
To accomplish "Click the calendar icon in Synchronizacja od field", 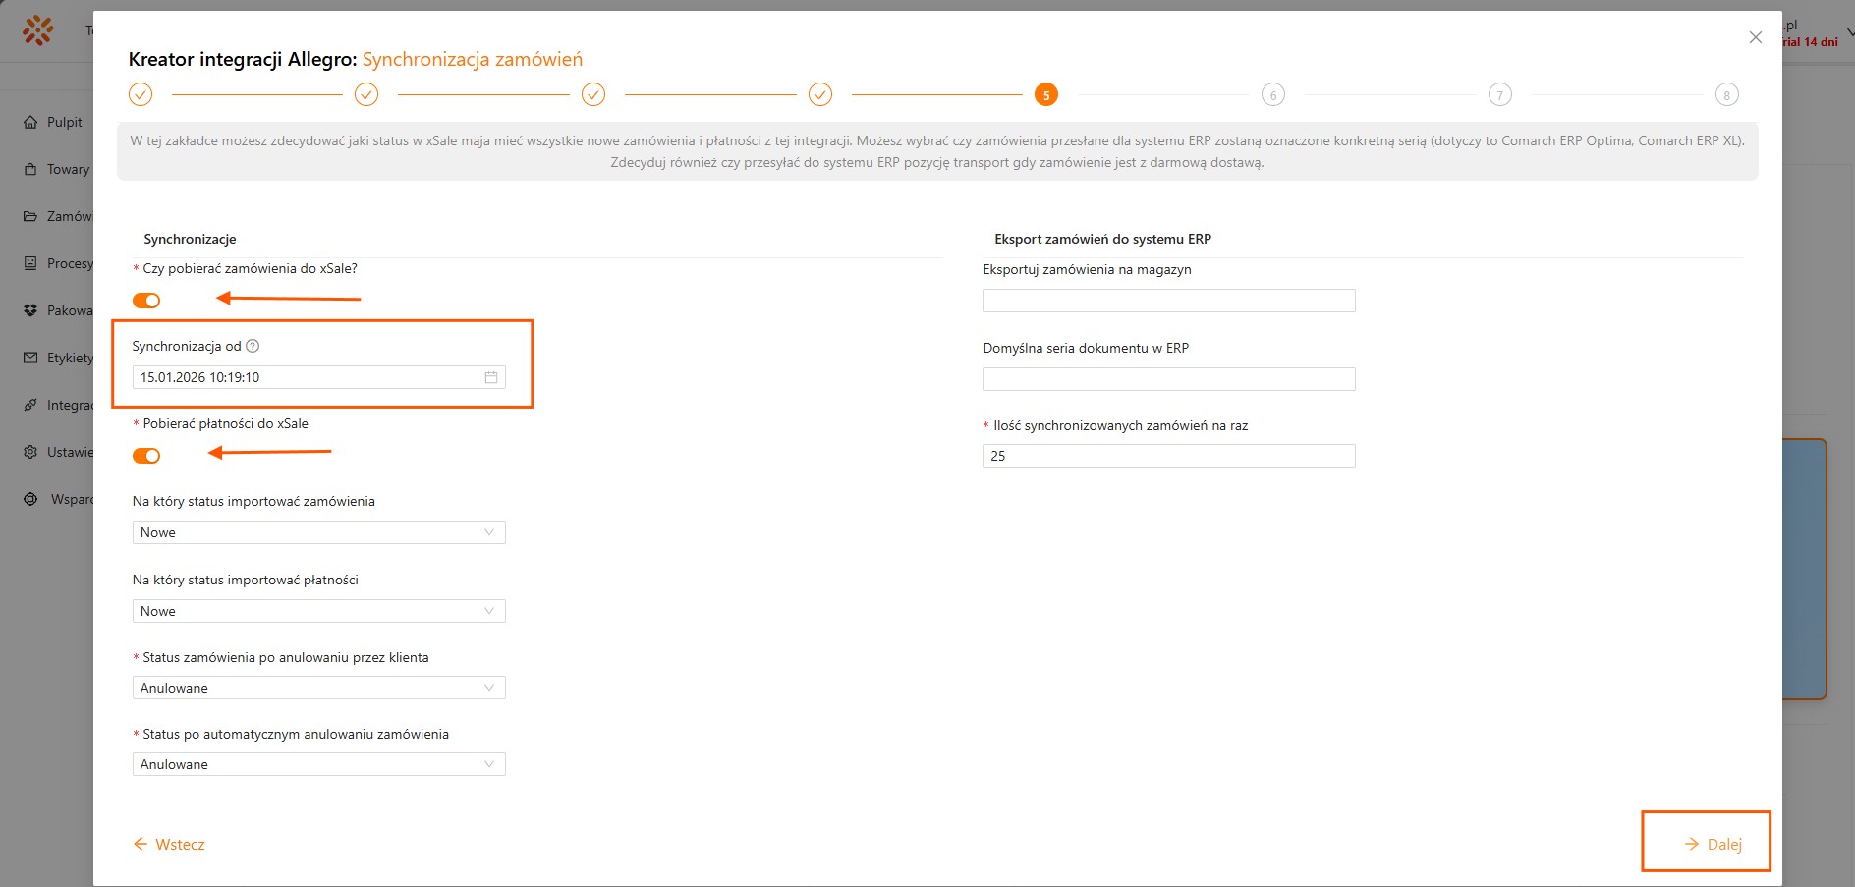I will click(491, 377).
